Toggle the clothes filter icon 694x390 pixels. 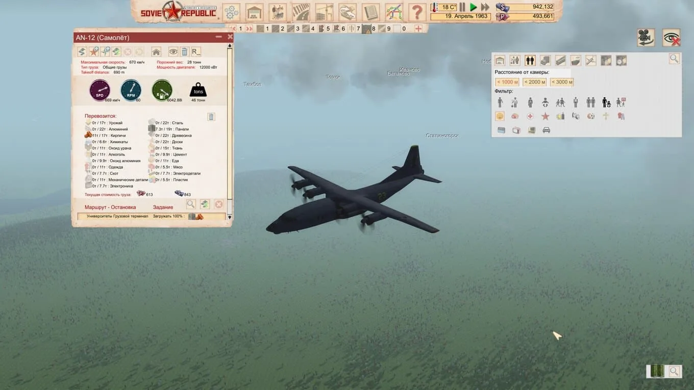(621, 116)
